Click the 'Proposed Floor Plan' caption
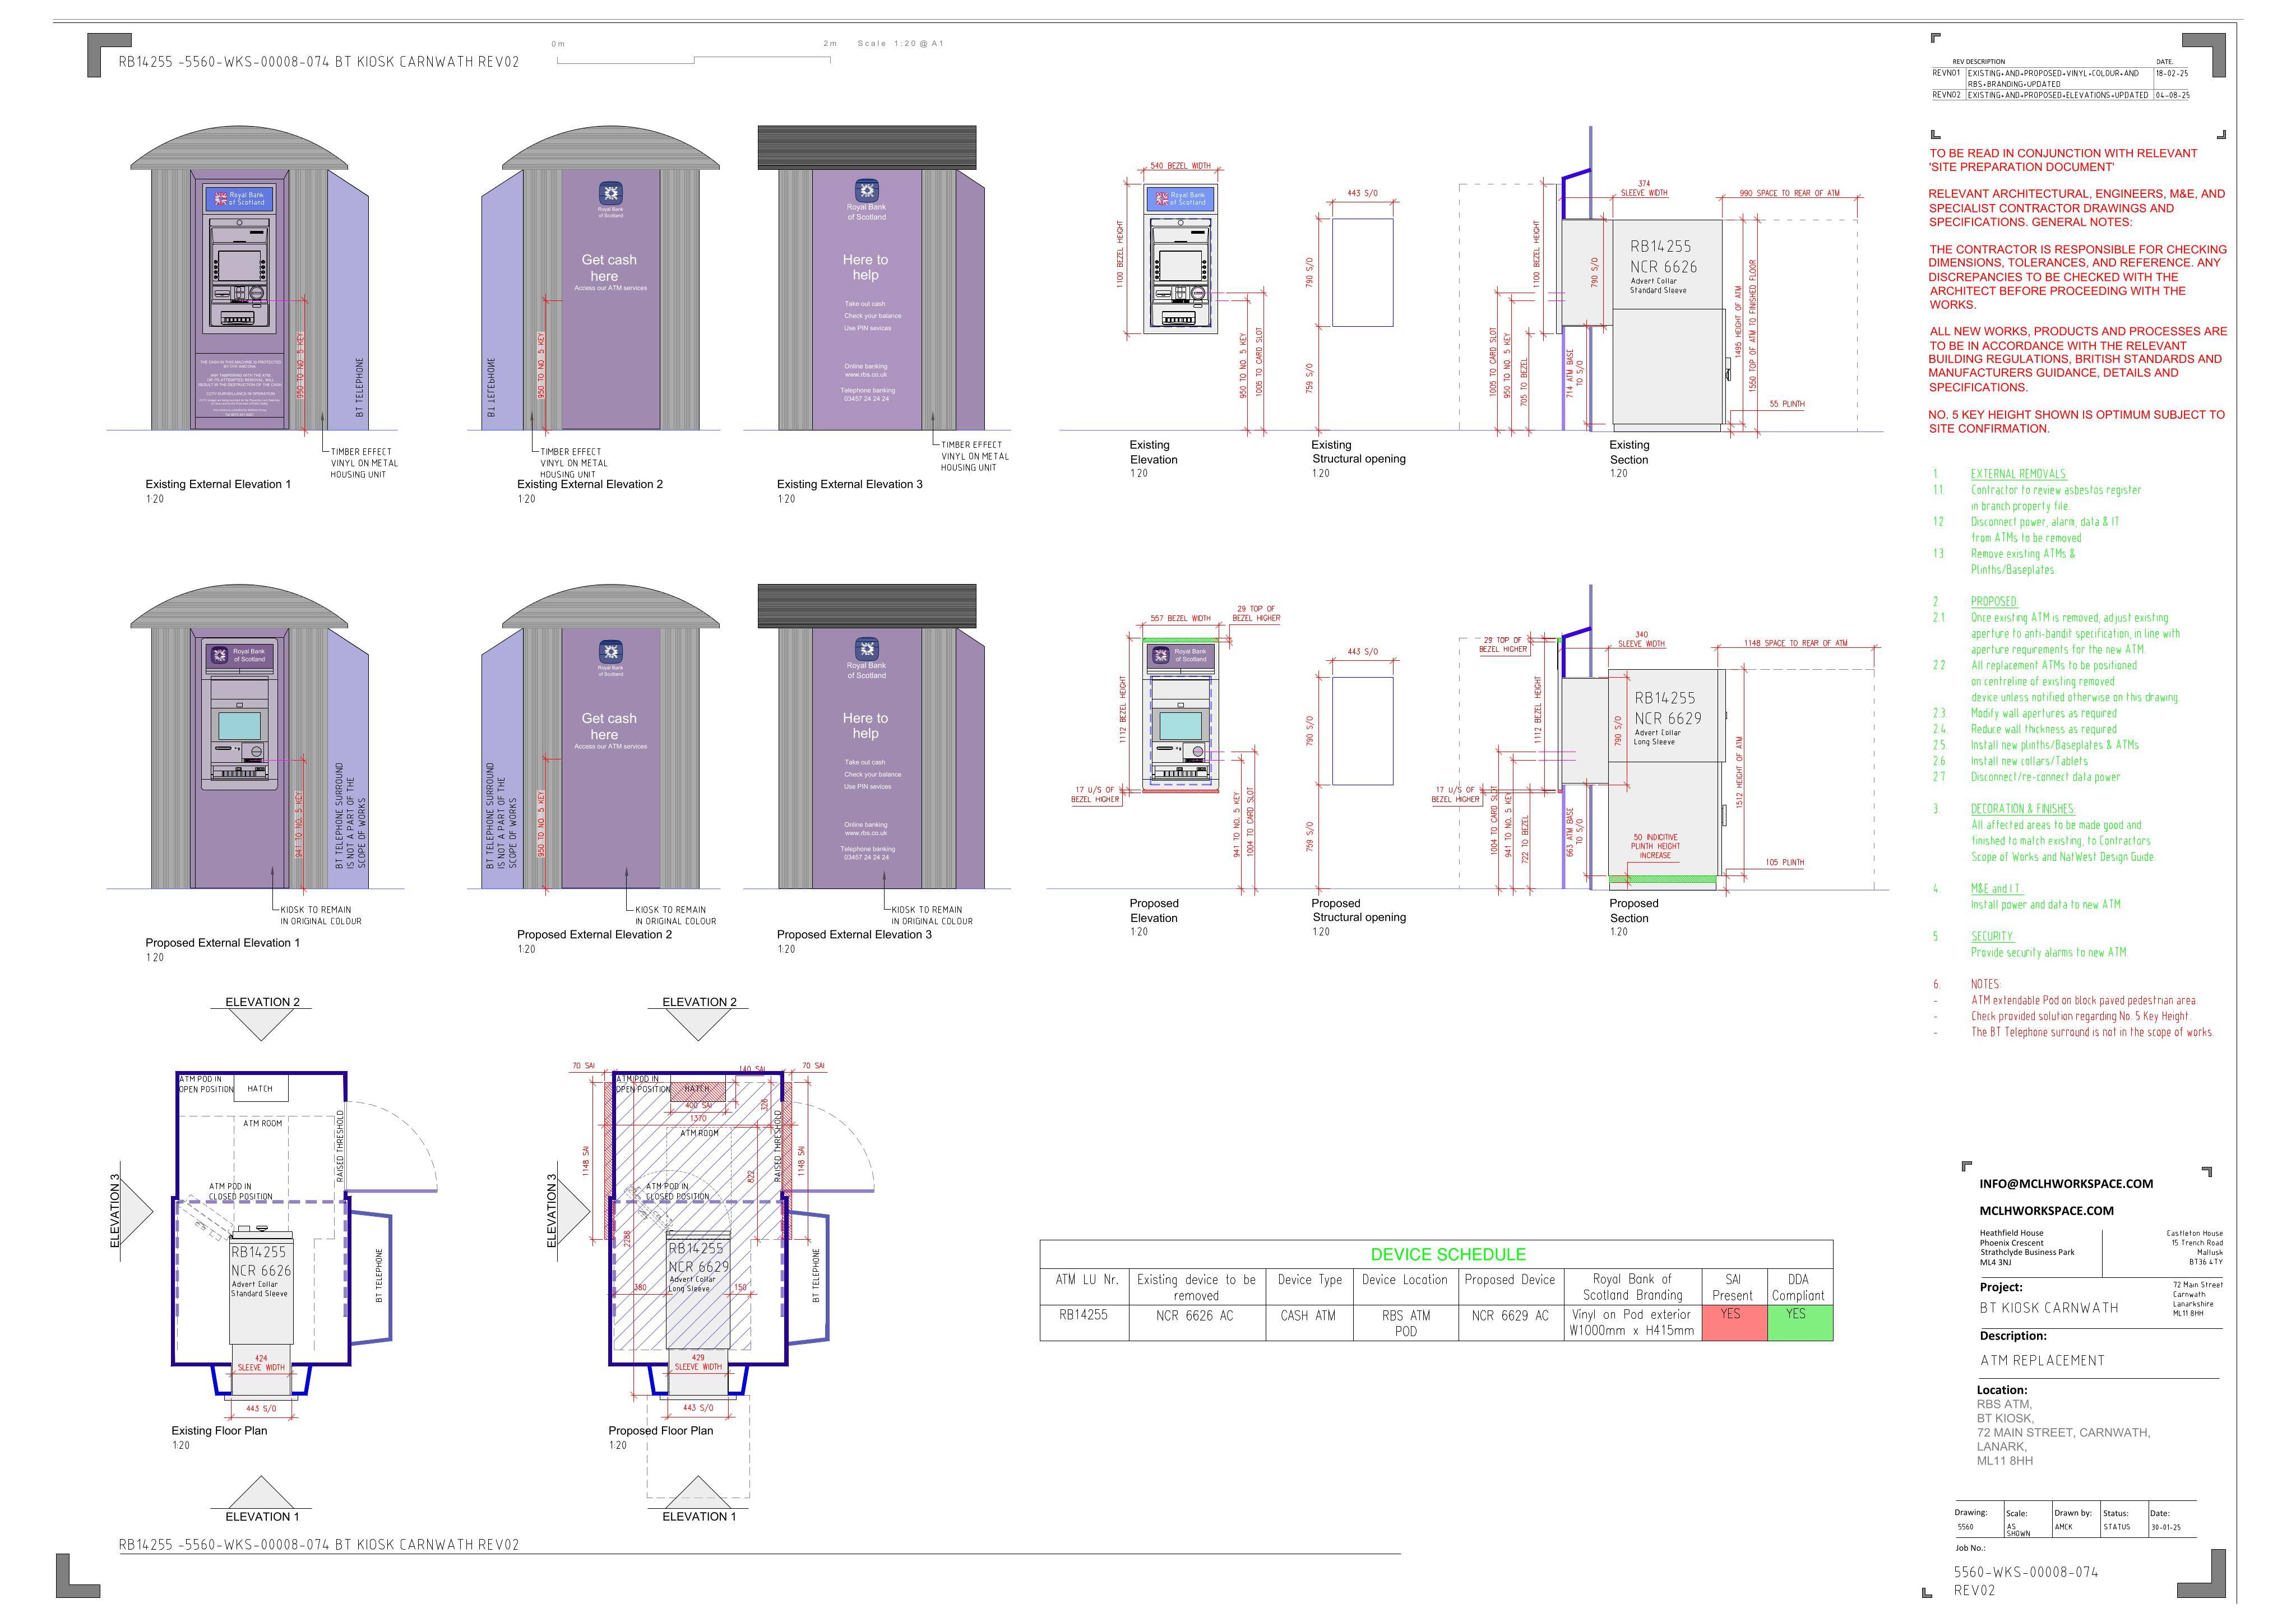 click(661, 1430)
